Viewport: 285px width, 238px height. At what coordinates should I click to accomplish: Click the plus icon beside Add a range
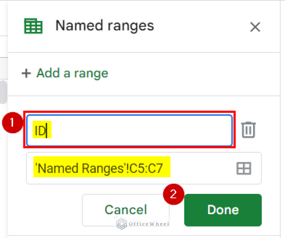coord(26,73)
